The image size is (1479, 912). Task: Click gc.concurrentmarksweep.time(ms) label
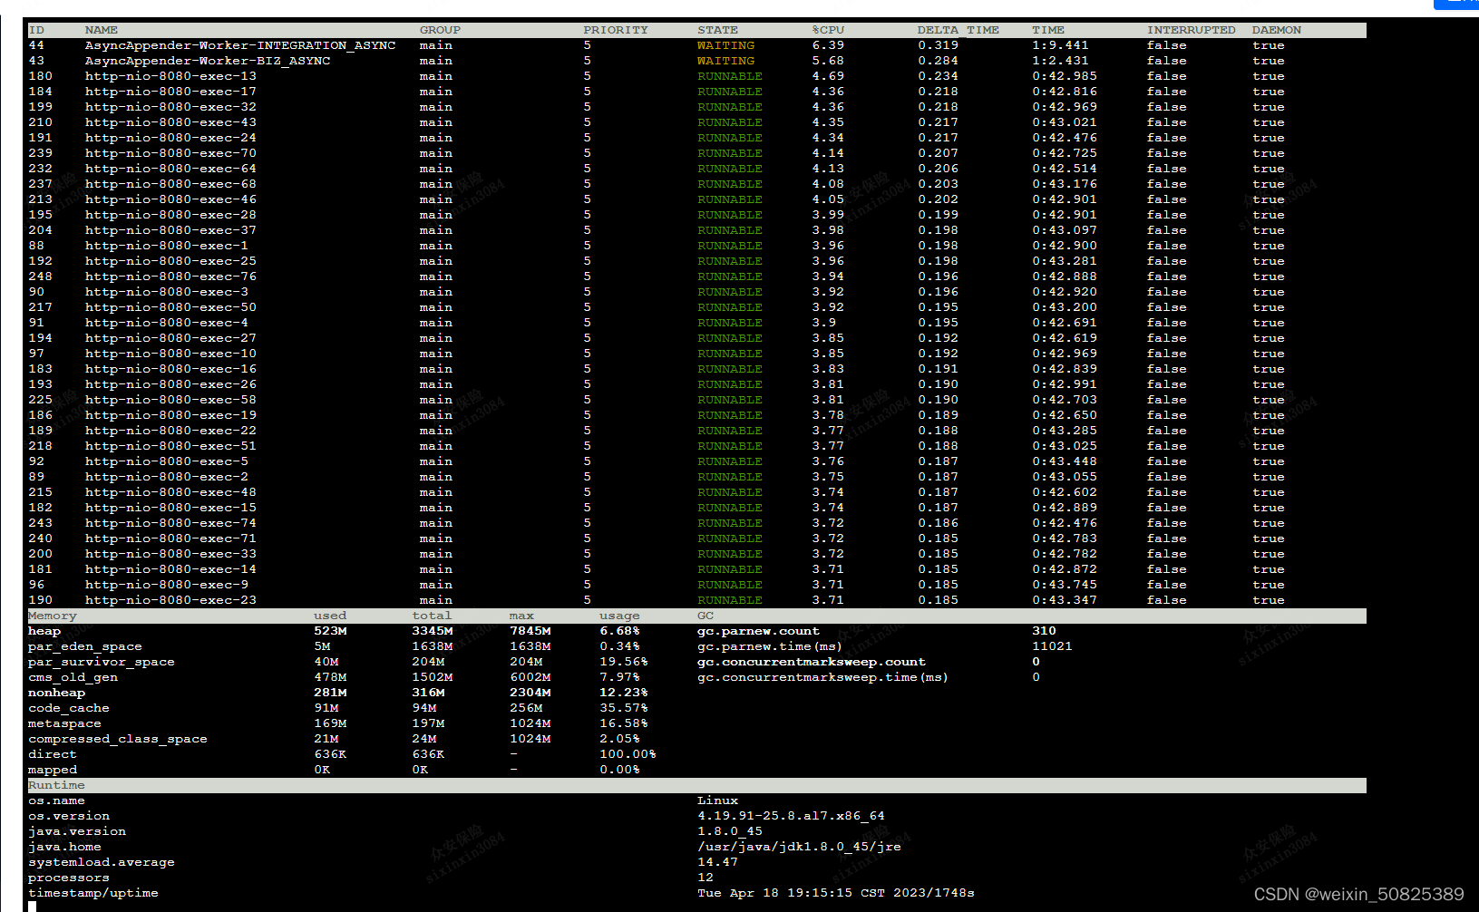pos(822,677)
